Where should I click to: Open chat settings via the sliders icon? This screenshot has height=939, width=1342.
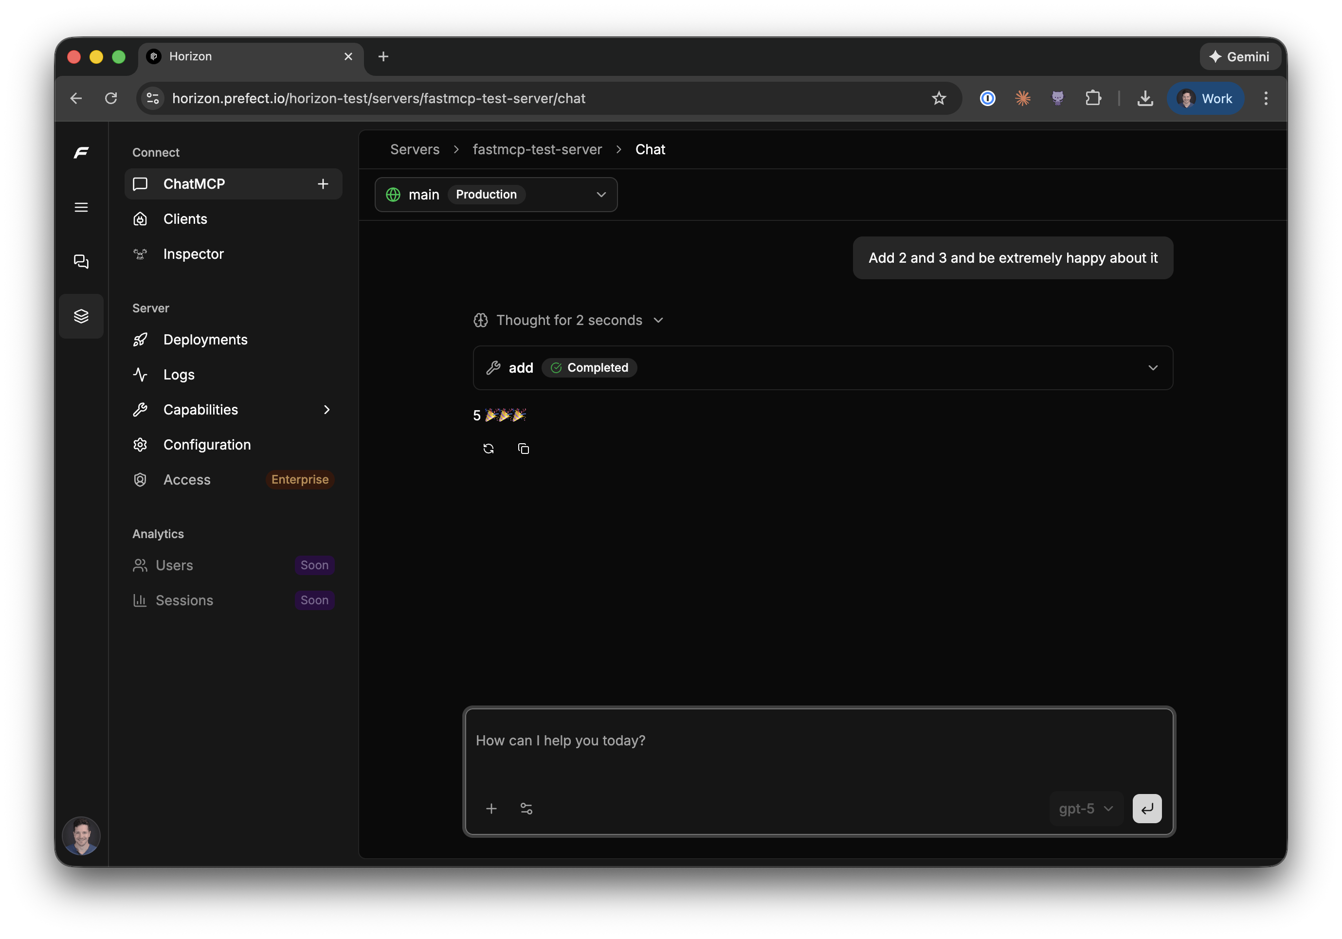[x=526, y=809]
